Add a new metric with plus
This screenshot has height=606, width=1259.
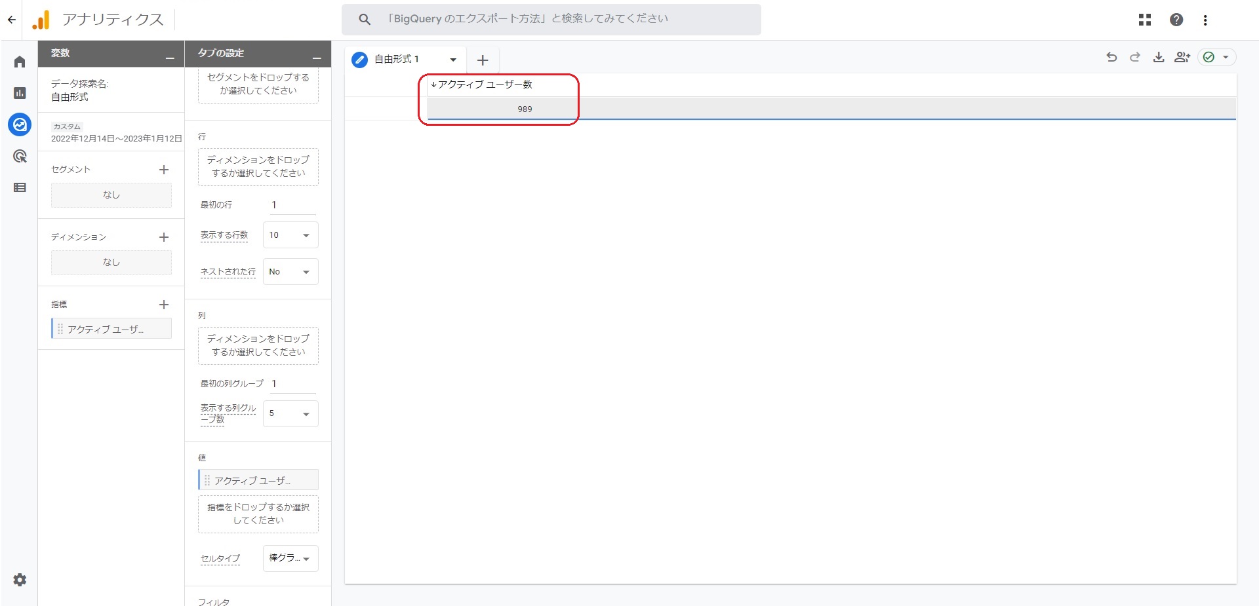[164, 305]
